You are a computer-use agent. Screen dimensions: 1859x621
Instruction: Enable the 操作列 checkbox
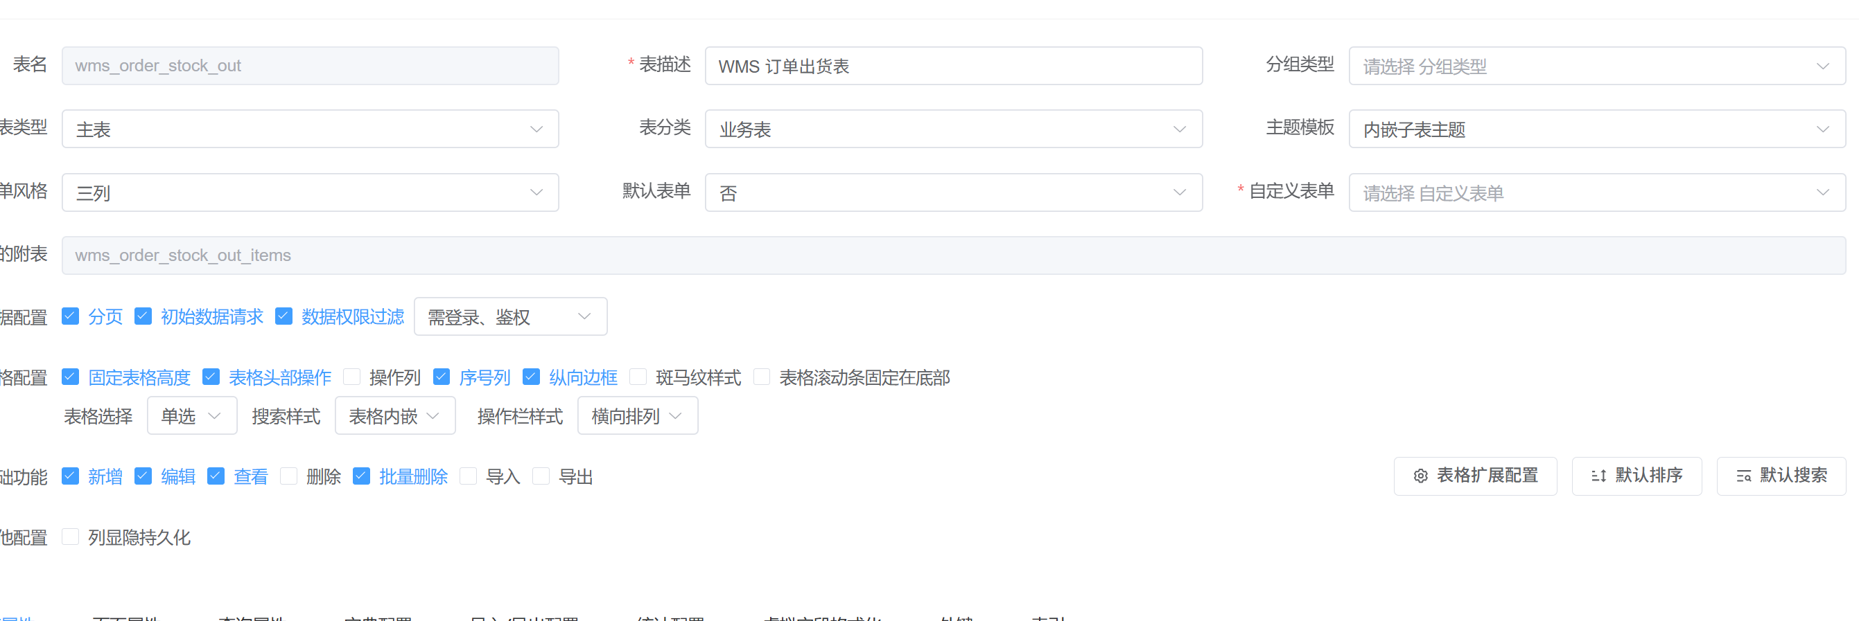point(352,377)
